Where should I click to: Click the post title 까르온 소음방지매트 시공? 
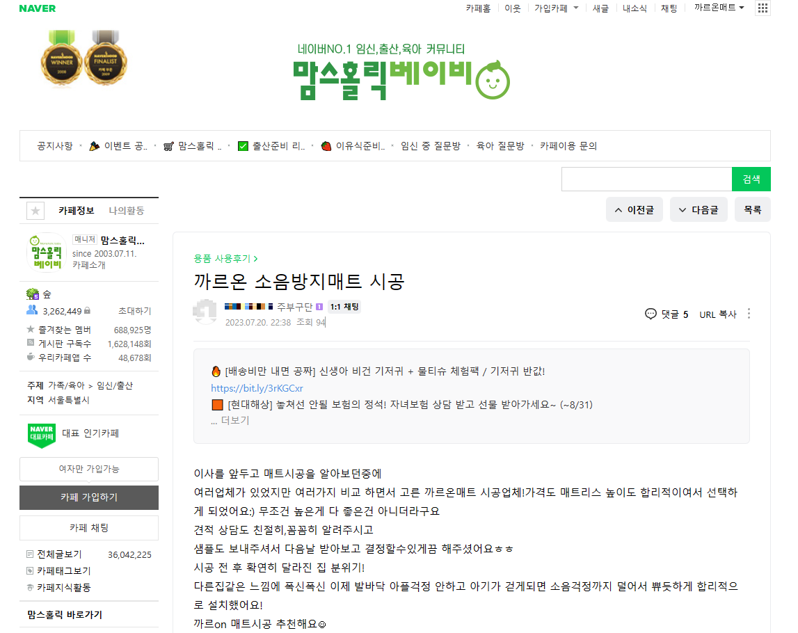click(299, 281)
